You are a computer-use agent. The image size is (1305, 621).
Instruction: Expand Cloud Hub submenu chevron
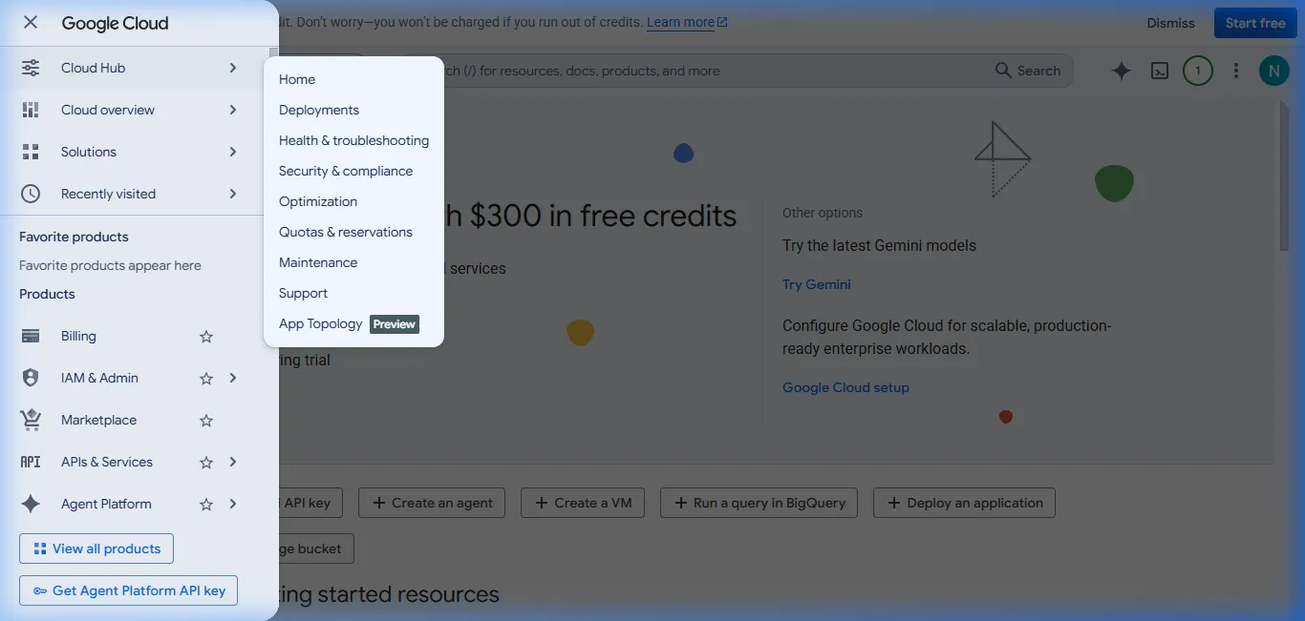[233, 68]
